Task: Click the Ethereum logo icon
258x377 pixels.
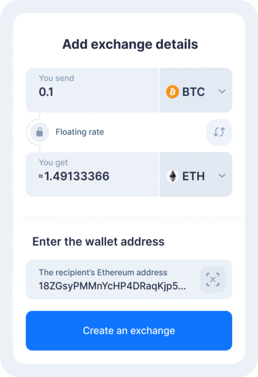Action: (172, 176)
